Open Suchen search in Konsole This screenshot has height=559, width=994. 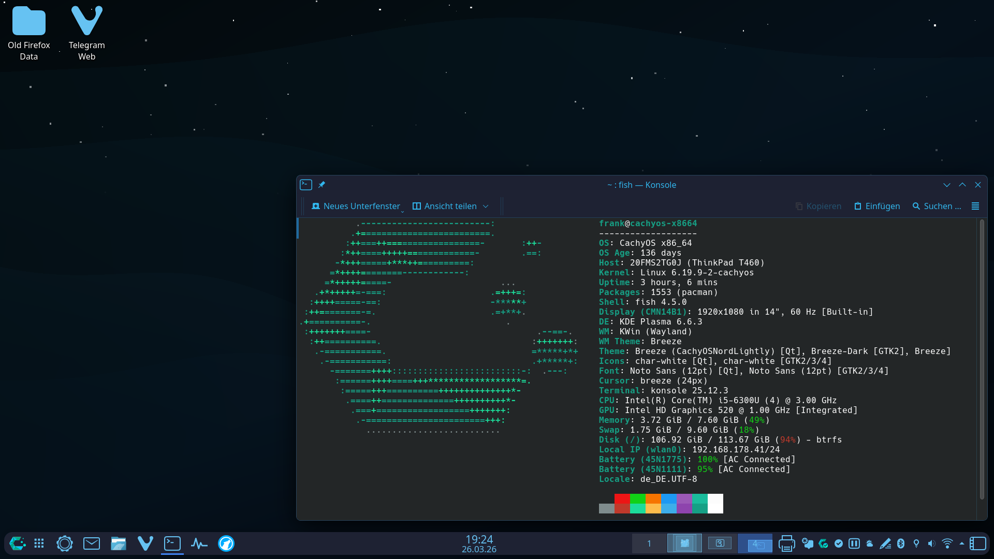tap(937, 206)
